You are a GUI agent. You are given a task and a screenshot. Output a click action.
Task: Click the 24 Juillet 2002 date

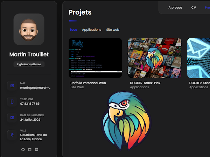[30, 120]
